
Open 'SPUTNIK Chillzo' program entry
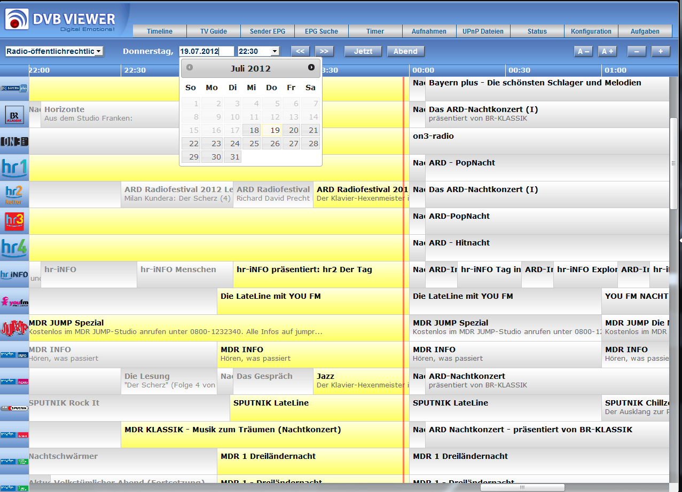(x=635, y=408)
